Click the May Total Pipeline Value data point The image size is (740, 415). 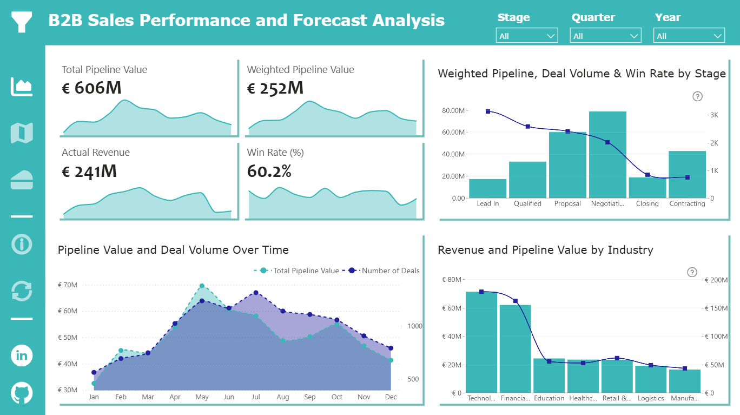(202, 286)
